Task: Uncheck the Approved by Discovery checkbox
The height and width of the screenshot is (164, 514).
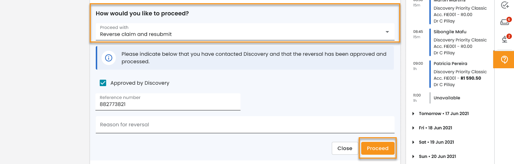Action: (x=103, y=83)
